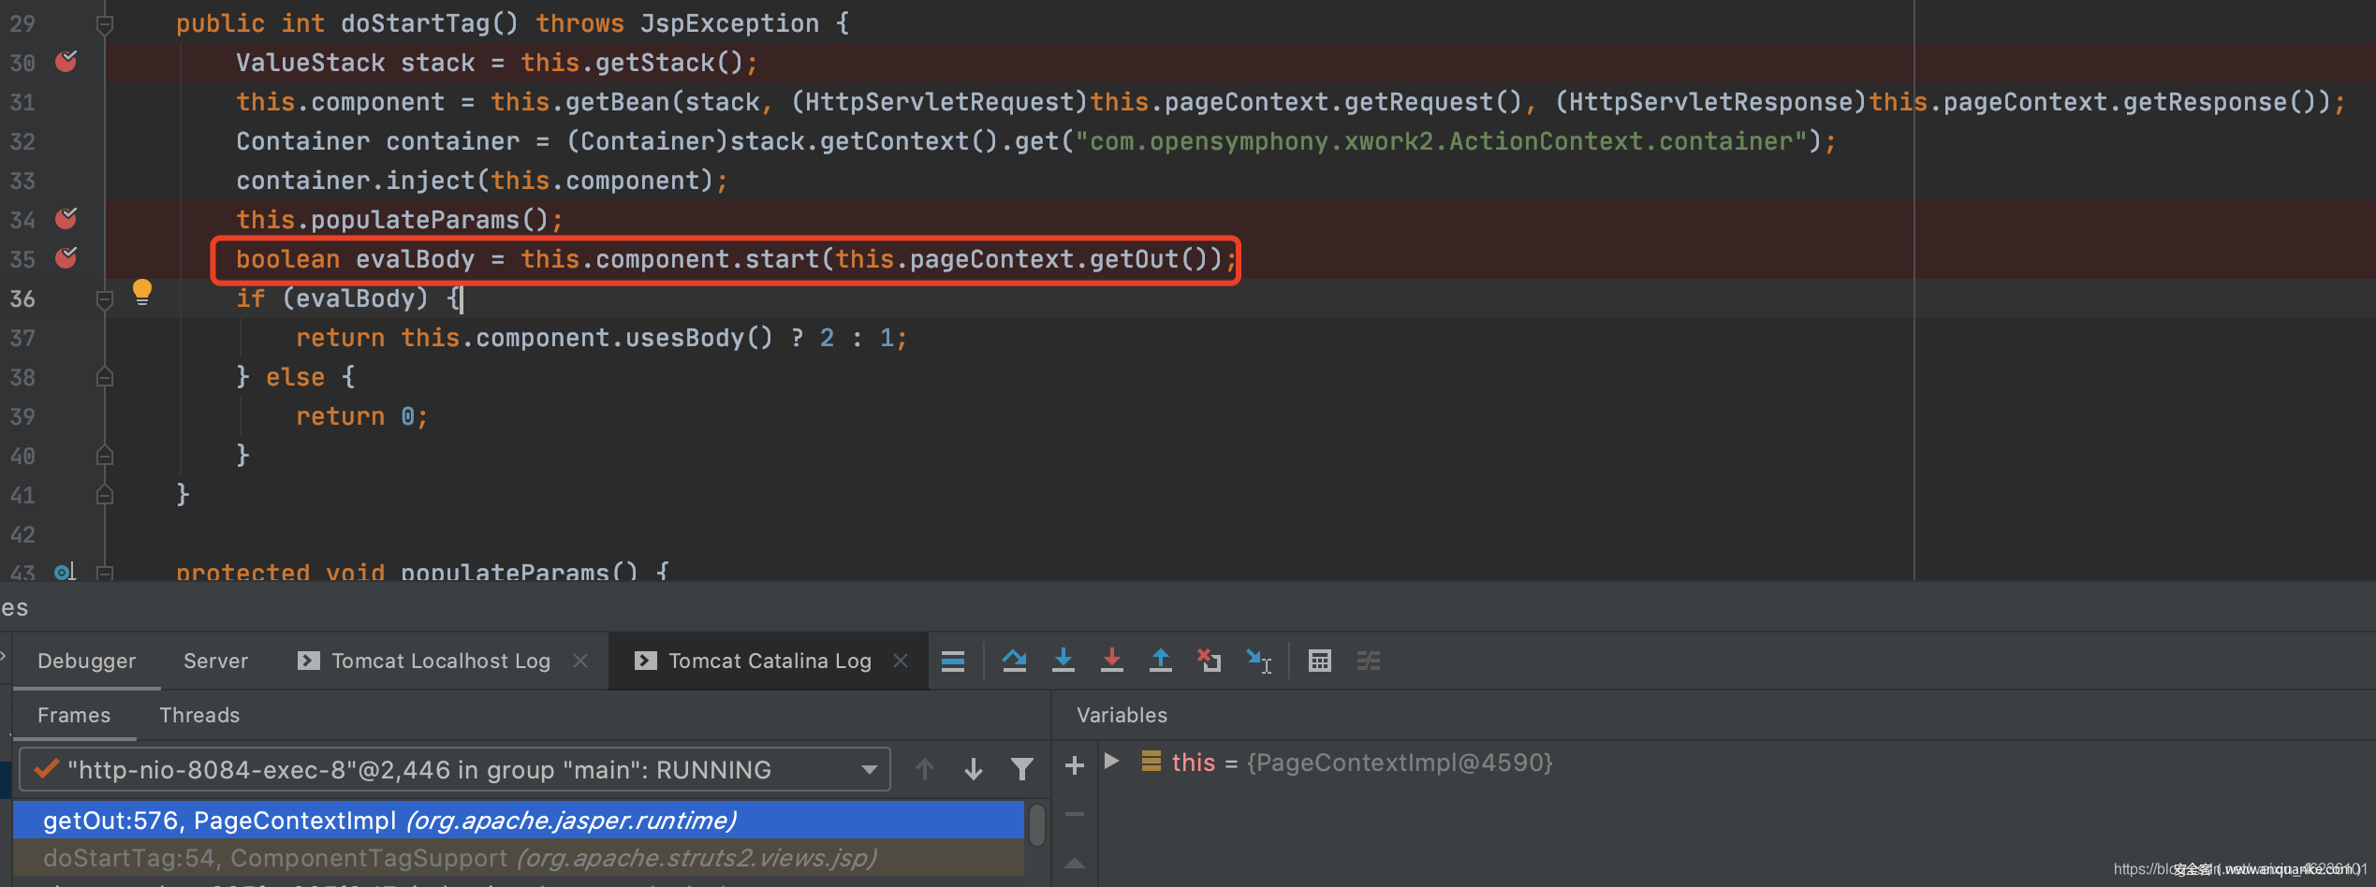This screenshot has width=2376, height=887.
Task: Toggle the breakpoint on line 30
Action: click(66, 62)
